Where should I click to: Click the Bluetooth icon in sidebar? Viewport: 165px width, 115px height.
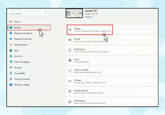click(x=11, y=33)
